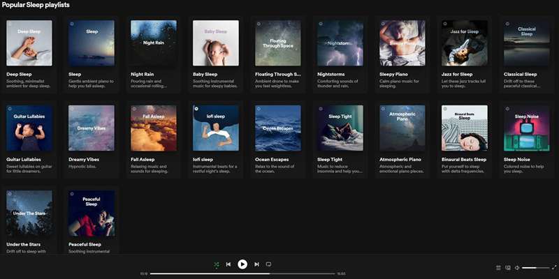Click 'Soothing, minimalist ambient for deep sleep.' description
Screen dimensions: 559x279
coord(29,84)
